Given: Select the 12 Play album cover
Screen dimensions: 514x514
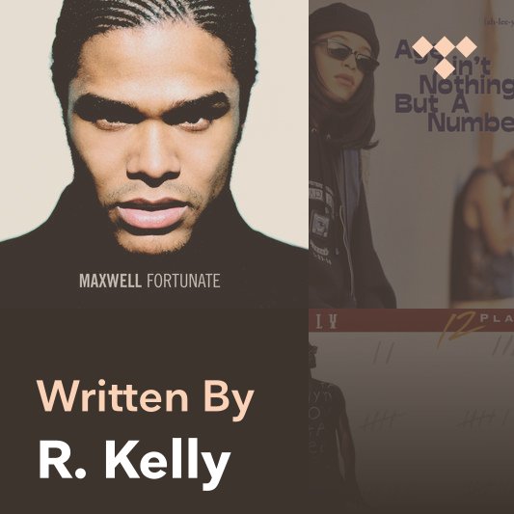Looking at the screenshot, I should pos(412,412).
